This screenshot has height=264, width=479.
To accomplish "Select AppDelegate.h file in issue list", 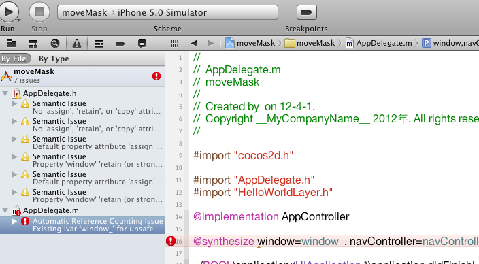I will click(50, 93).
